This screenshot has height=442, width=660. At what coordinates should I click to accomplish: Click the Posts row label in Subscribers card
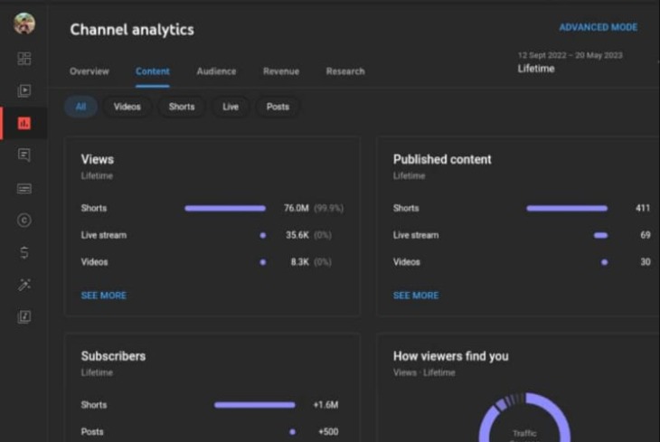92,431
